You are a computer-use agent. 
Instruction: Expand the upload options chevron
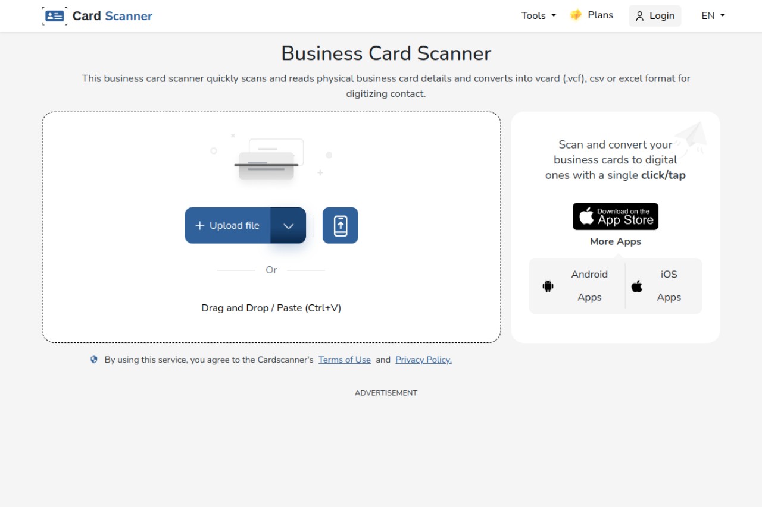[289, 225]
